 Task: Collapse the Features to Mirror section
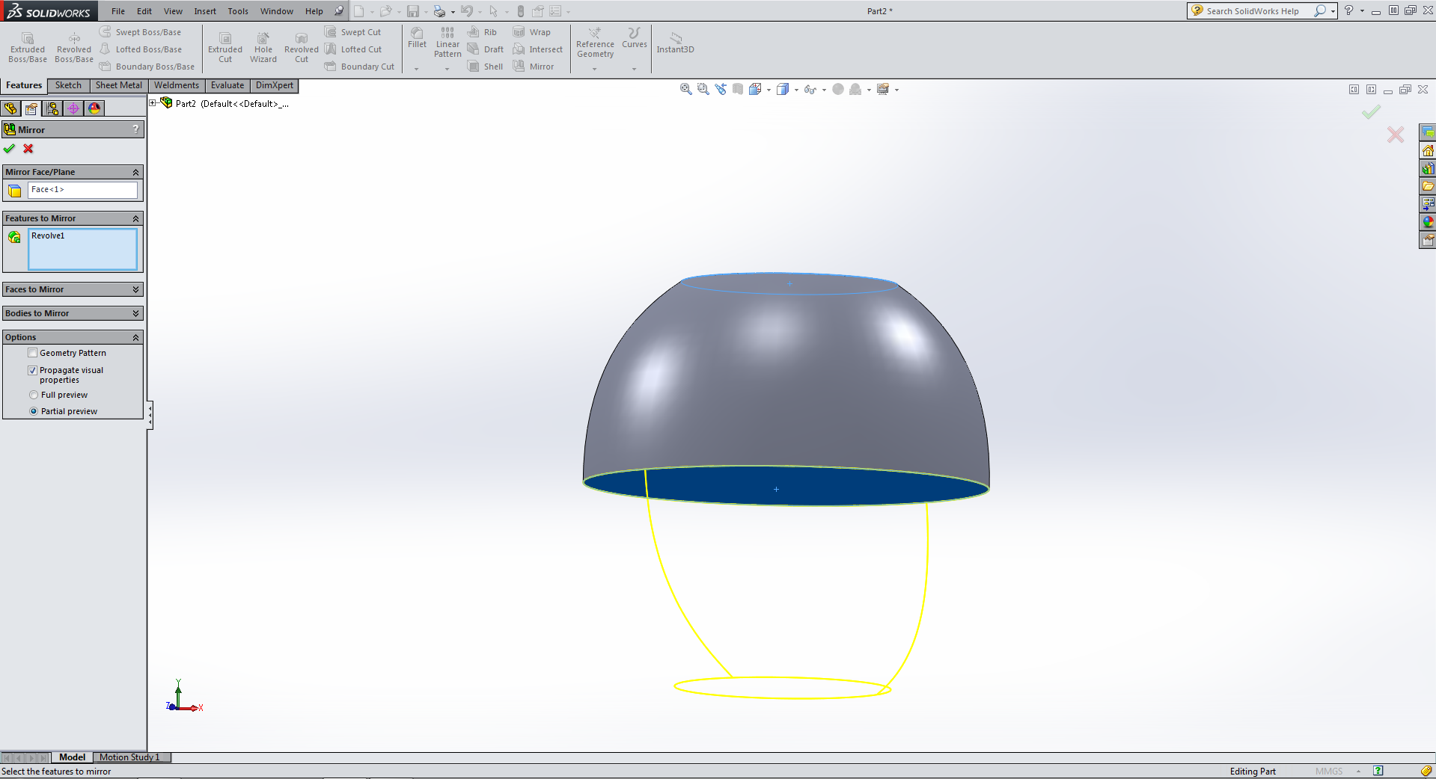(x=135, y=218)
